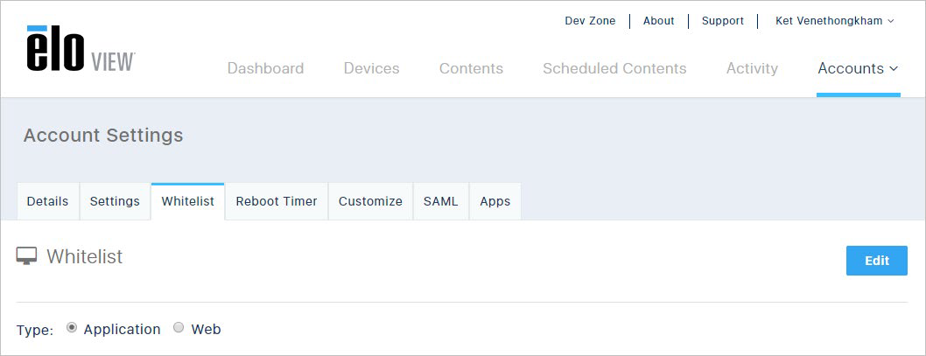Switch to the Details tab
Image resolution: width=926 pixels, height=356 pixels.
pyautogui.click(x=48, y=201)
